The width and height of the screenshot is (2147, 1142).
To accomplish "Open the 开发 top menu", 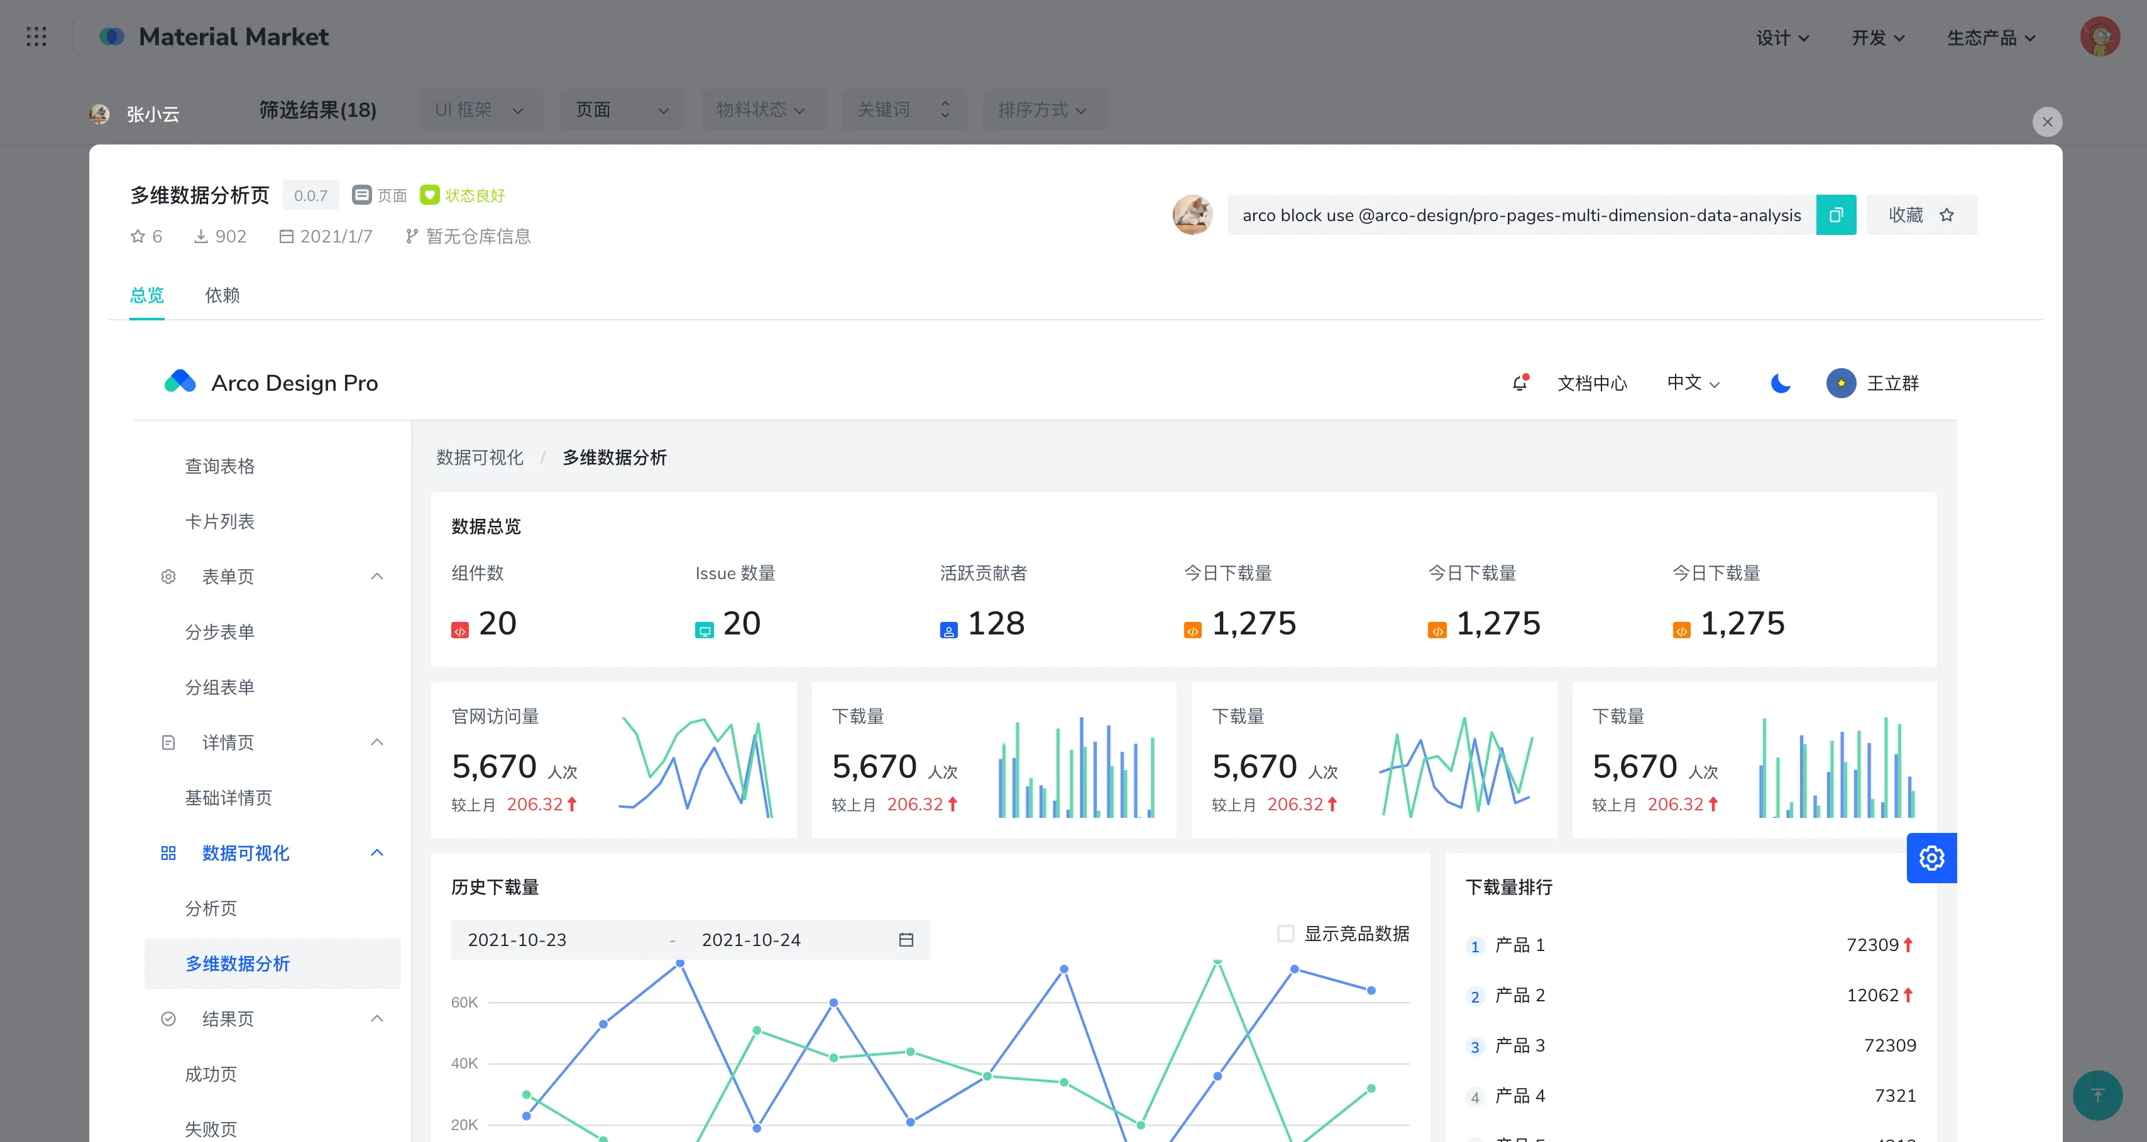I will (x=1878, y=38).
